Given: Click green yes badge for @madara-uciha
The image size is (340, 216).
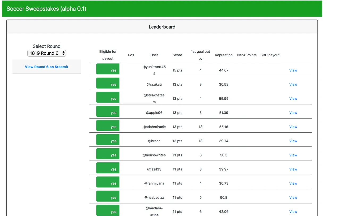Looking at the screenshot, I should [x=108, y=210].
